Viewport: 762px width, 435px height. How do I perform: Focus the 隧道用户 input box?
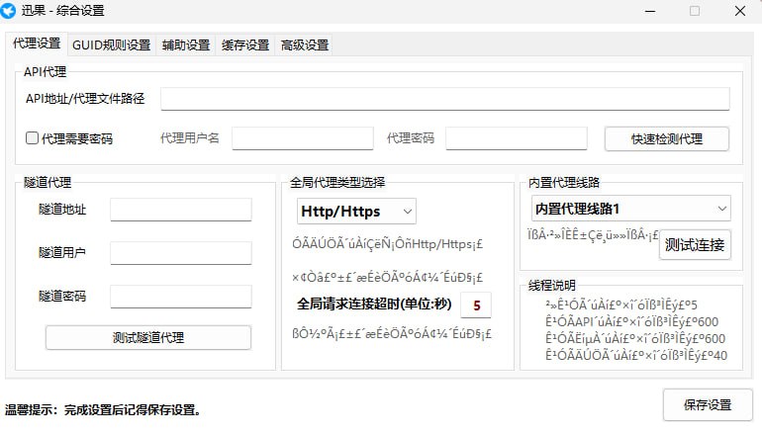(181, 253)
